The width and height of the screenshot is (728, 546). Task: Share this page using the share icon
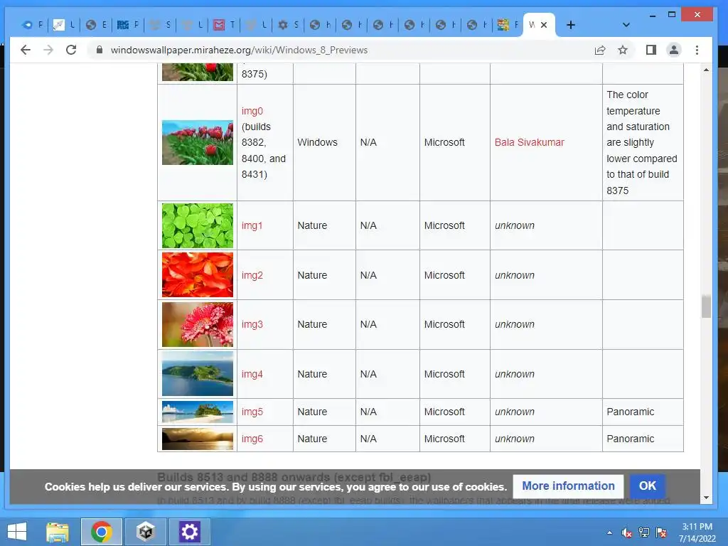click(600, 50)
